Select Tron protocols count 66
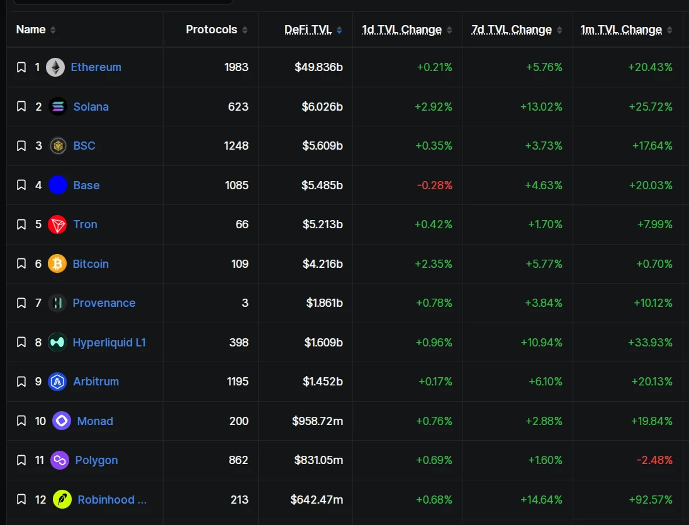Screen dimensions: 689x525 click(242, 224)
